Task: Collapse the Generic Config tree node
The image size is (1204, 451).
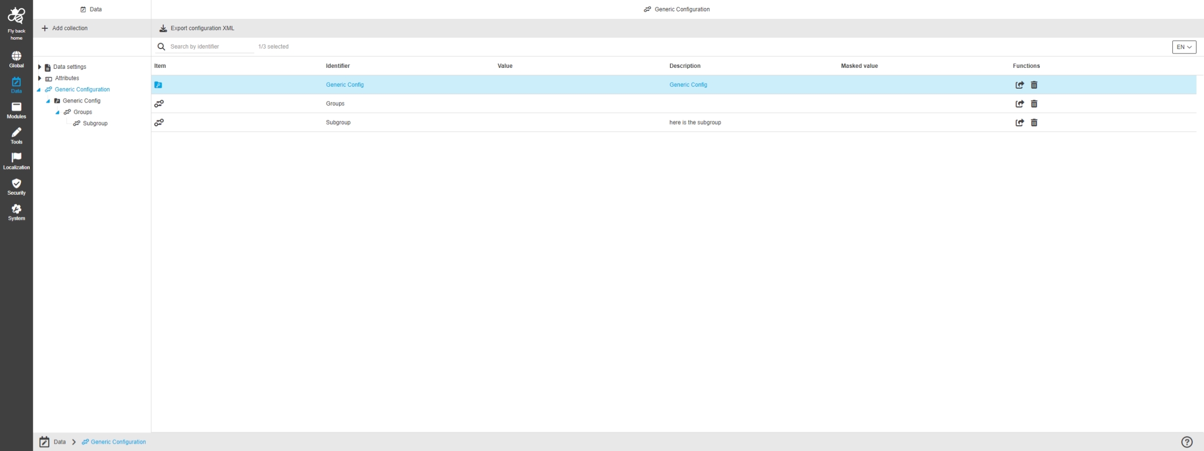Action: (x=48, y=101)
